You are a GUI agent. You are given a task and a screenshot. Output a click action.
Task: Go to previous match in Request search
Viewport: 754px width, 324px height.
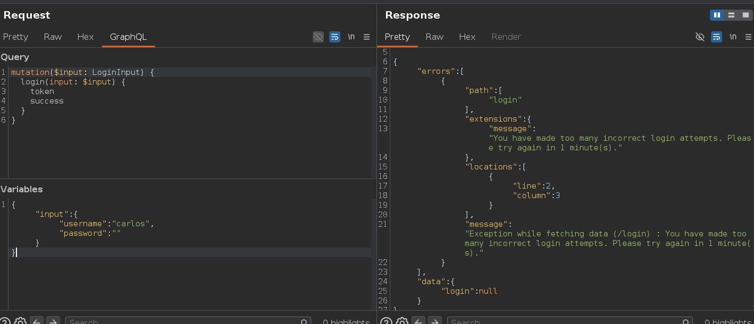[x=36, y=321]
